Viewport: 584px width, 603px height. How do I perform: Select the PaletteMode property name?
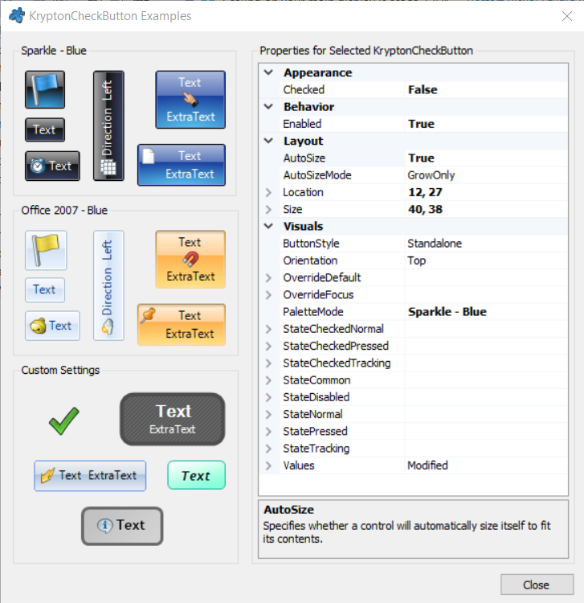click(x=313, y=311)
